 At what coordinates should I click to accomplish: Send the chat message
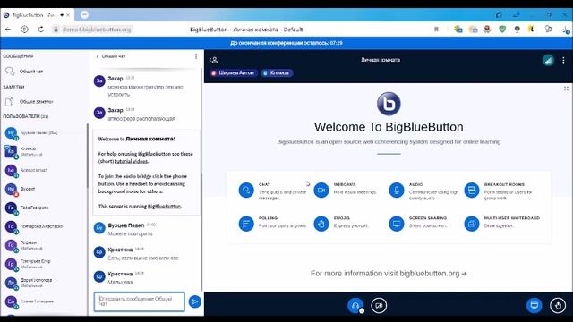[x=195, y=301]
